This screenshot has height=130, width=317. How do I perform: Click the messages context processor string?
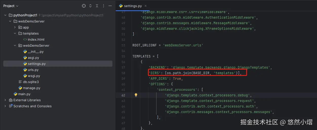tap(219, 112)
